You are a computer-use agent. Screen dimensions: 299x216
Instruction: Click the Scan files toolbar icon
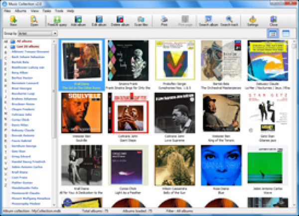coord(141,21)
